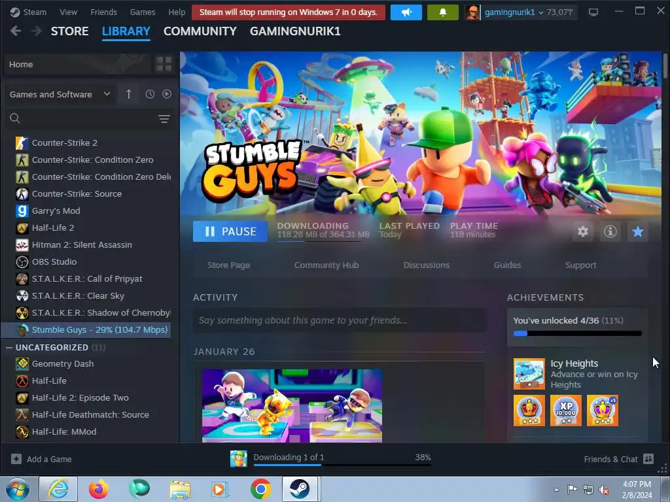This screenshot has width=670, height=502.
Task: Open the Windows Start button
Action: point(18,489)
